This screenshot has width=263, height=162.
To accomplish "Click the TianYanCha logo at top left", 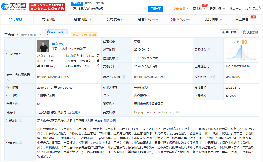I will pos(14,7).
